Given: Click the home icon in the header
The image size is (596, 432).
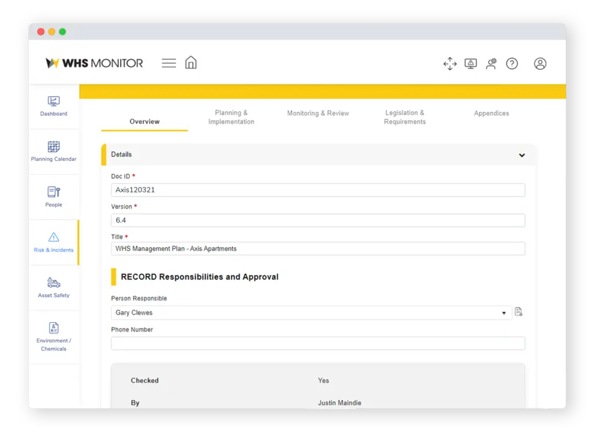Looking at the screenshot, I should tap(191, 62).
